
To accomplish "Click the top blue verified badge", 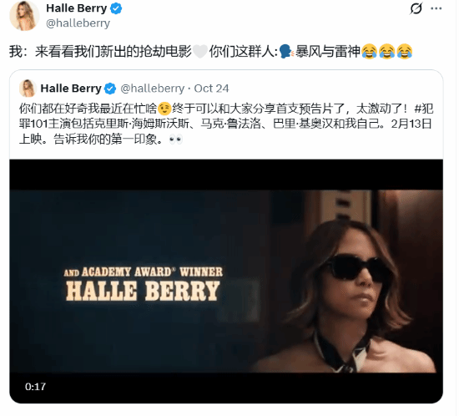I will pyautogui.click(x=116, y=8).
